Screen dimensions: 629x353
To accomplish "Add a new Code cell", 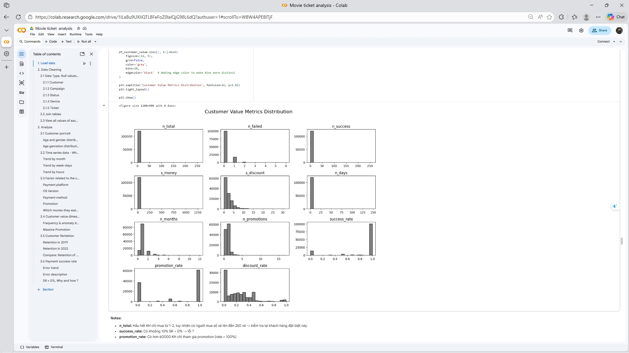I will (x=51, y=42).
